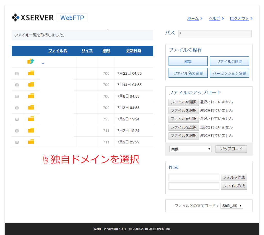Check the box for the 755 permission folder

[x=17, y=119]
